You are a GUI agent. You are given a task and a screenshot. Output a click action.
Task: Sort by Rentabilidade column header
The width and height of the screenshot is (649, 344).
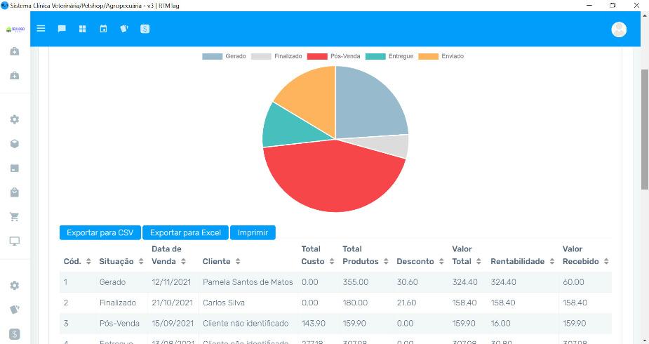[522, 261]
